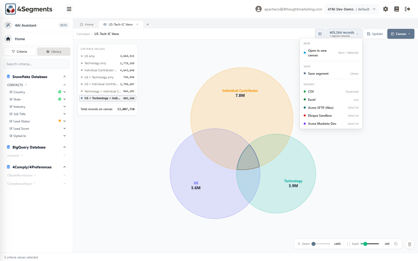Screen dimensions: 418x261
Task: Click the Individual Contributor 7.8M label
Action: pos(240,93)
